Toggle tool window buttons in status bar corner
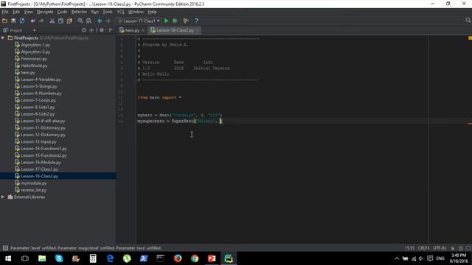 pos(5,248)
